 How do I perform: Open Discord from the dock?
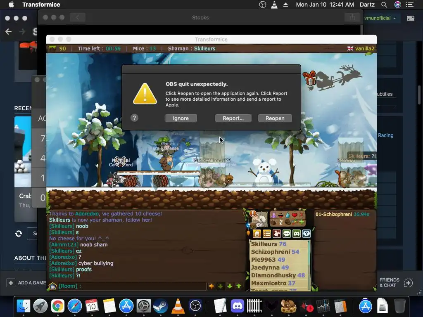click(x=238, y=306)
